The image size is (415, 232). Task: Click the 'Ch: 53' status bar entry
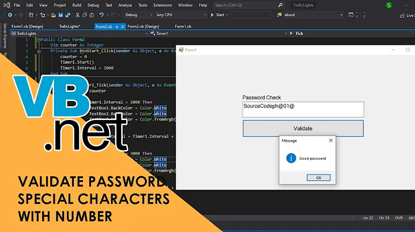pyautogui.click(x=384, y=218)
